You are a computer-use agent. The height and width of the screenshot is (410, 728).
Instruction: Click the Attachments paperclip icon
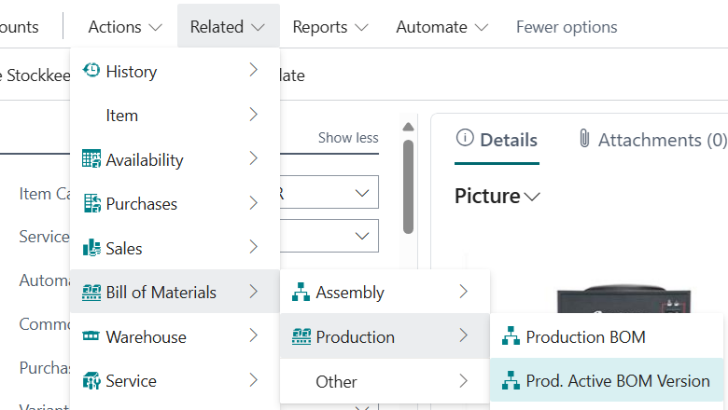[x=584, y=140]
